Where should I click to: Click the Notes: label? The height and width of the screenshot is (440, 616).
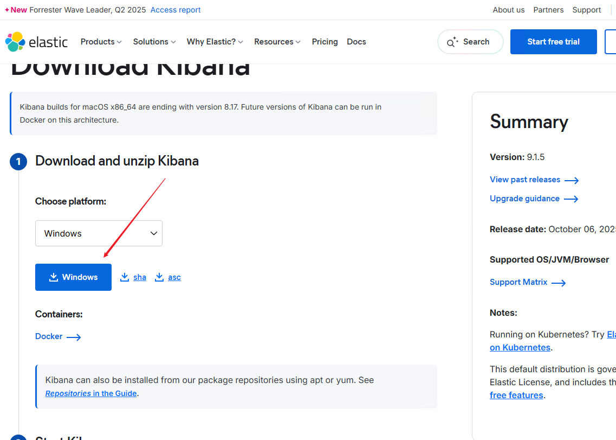click(503, 313)
